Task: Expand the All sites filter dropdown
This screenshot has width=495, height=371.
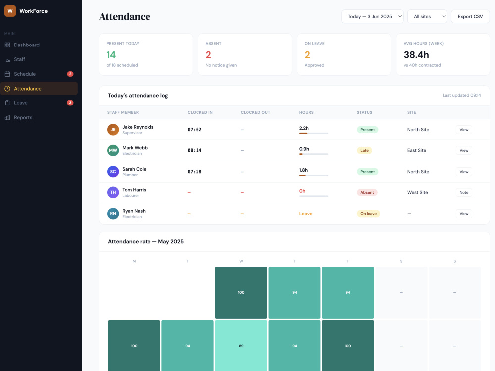Action: [428, 16]
